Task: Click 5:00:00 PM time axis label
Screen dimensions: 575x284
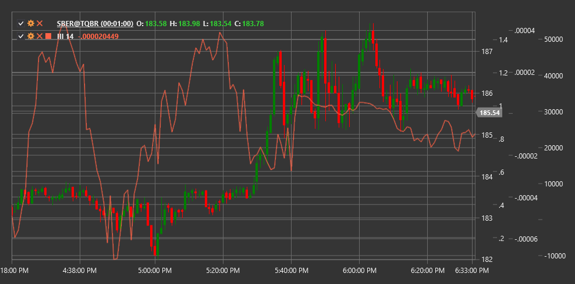Action: point(155,271)
